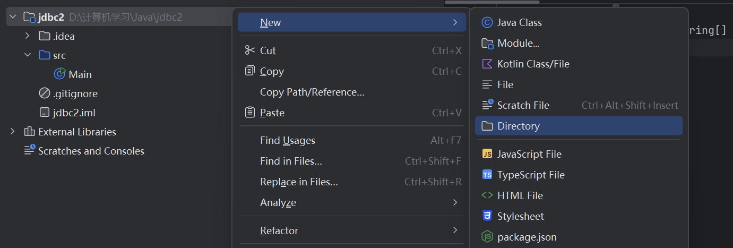Click the TypeScript File TS icon

tap(487, 175)
